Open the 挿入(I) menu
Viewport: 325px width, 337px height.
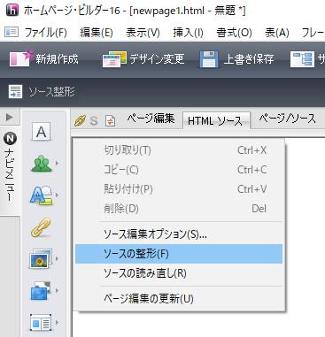coord(189,33)
